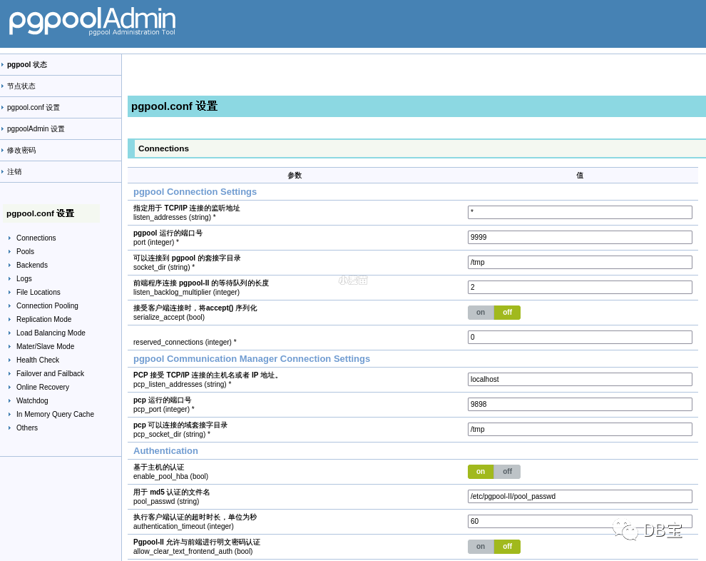Click the 参数 column header
This screenshot has height=561, width=706.
[x=295, y=176]
